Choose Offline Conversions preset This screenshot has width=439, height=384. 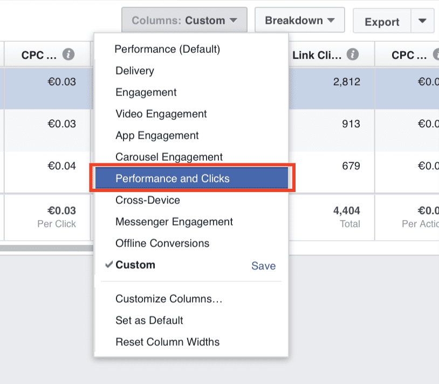tap(162, 243)
